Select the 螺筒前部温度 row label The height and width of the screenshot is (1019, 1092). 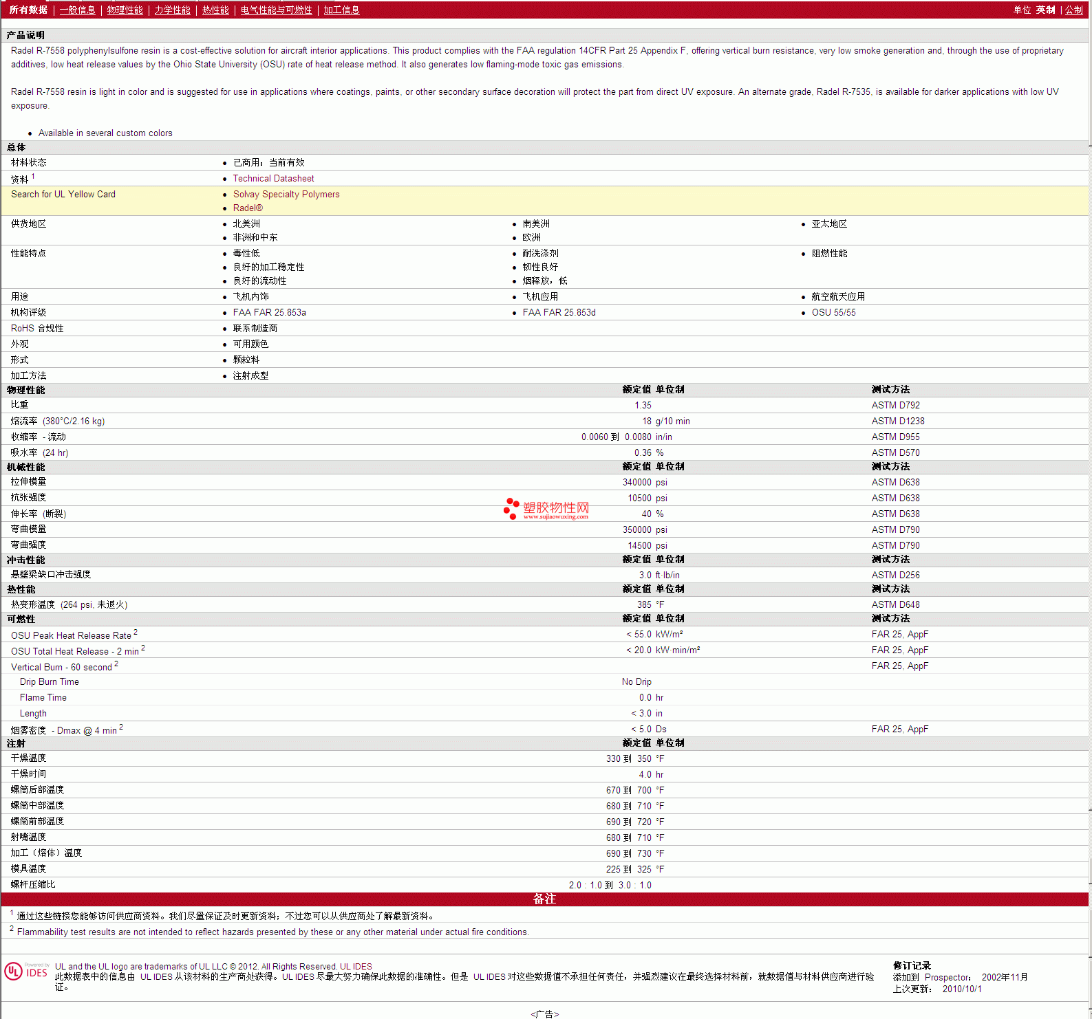[37, 821]
